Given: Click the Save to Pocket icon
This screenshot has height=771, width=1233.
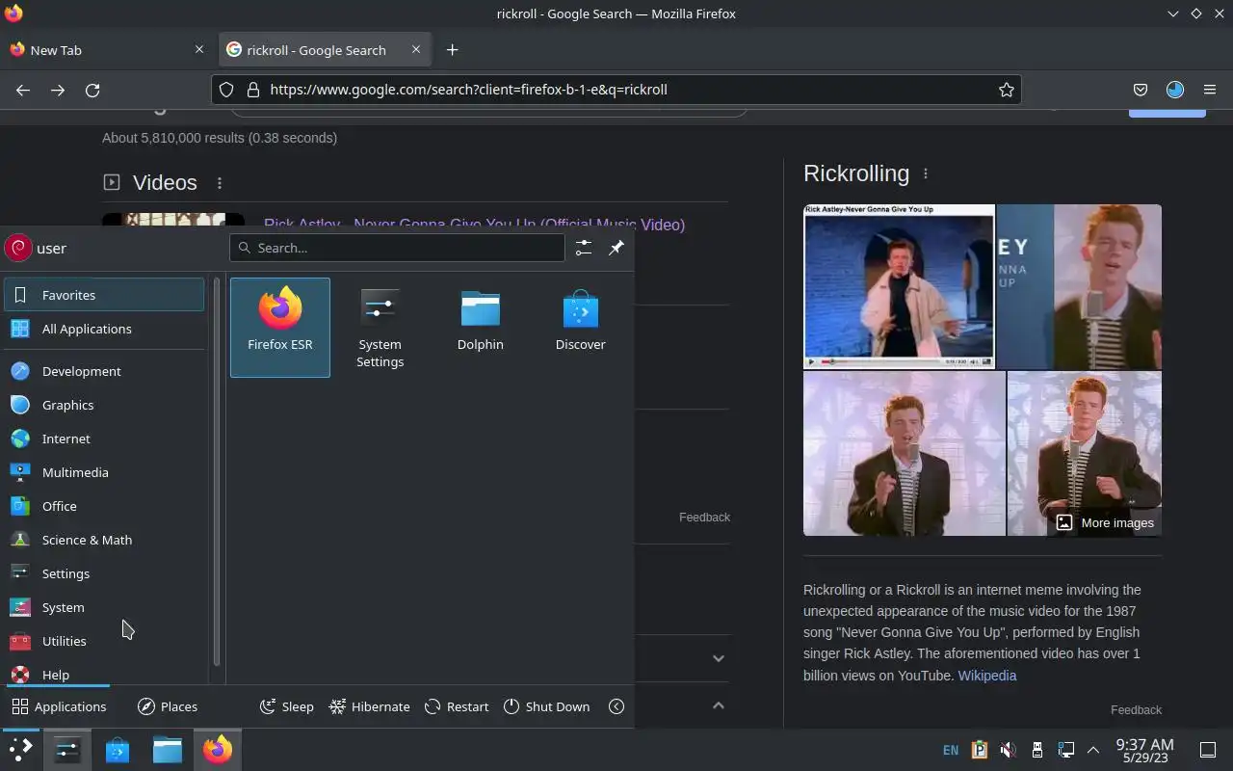Looking at the screenshot, I should 1141,90.
